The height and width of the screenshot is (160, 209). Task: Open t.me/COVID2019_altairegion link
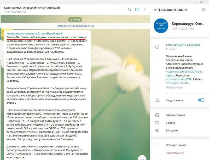click(x=183, y=45)
